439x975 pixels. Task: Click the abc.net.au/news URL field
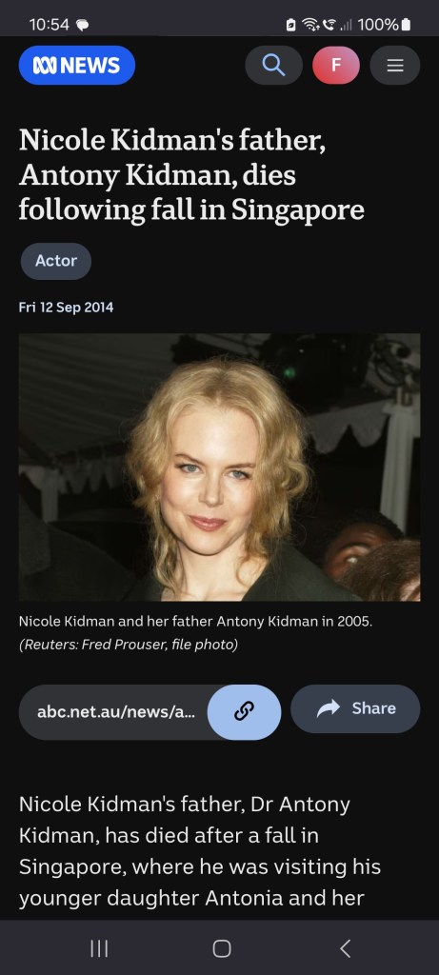point(116,712)
